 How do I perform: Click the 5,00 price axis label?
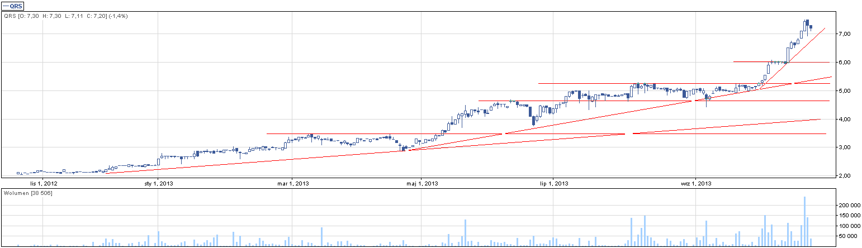click(x=844, y=91)
